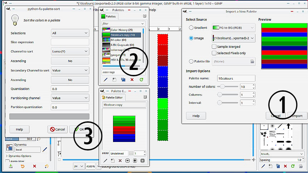Open the Partitioning channel dropdown

click(70, 98)
